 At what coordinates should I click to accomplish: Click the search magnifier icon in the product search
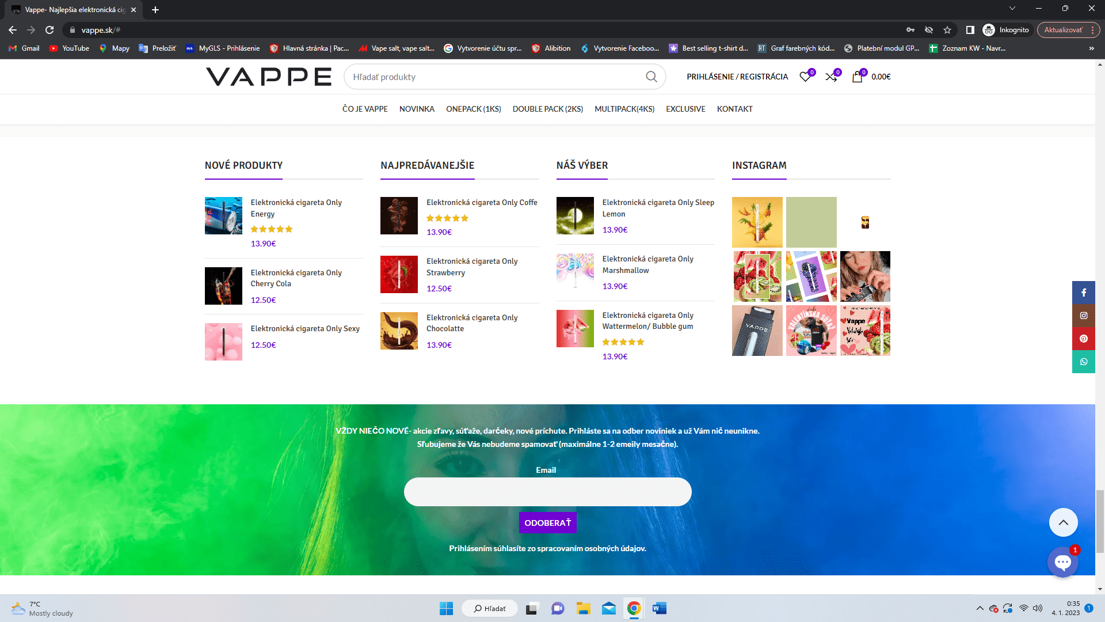(x=651, y=77)
